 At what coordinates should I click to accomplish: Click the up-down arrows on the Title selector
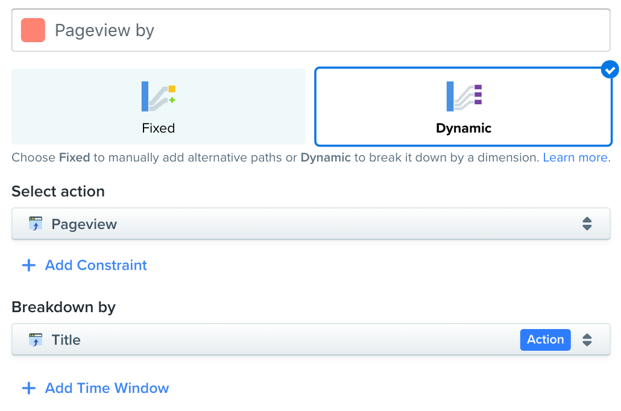pos(587,340)
